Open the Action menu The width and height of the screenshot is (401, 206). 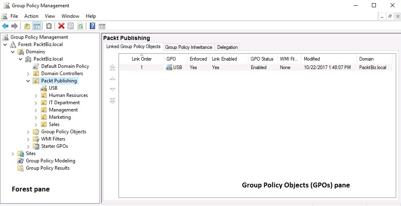(x=31, y=16)
